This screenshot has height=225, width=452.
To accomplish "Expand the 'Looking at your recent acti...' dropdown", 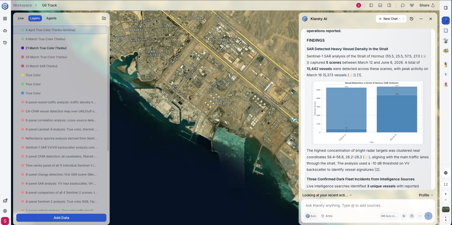I will [327, 195].
